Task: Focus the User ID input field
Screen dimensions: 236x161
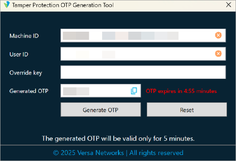Action: click(x=143, y=54)
